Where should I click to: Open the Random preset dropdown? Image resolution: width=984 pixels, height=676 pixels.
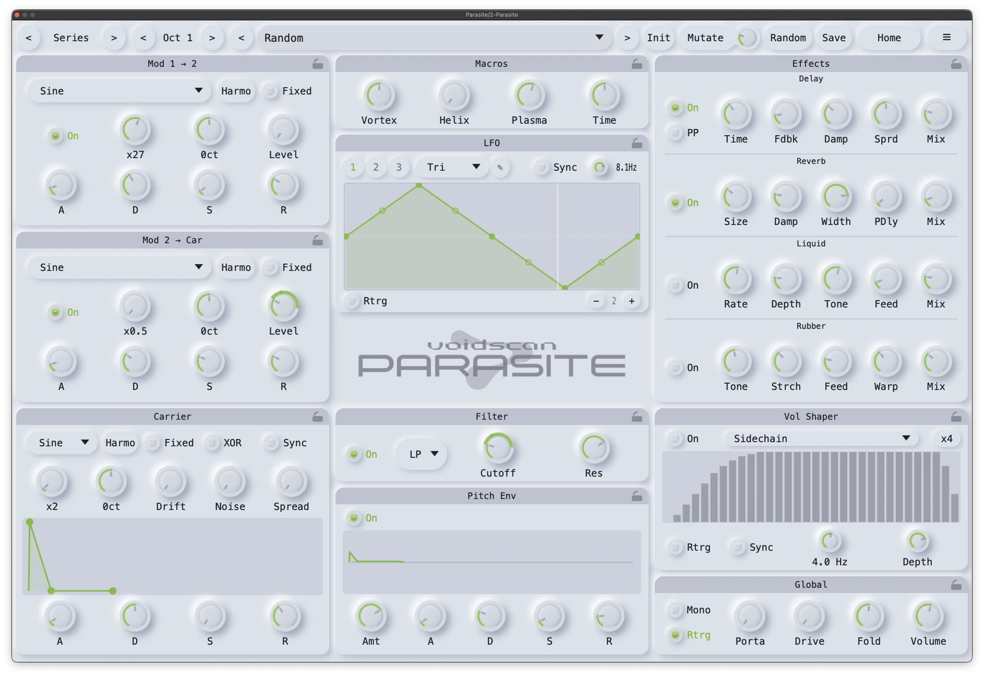pos(434,38)
